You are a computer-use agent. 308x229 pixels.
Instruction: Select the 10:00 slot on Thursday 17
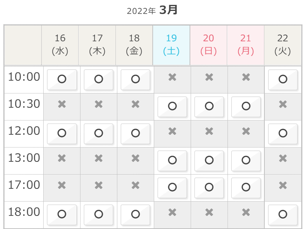point(99,79)
